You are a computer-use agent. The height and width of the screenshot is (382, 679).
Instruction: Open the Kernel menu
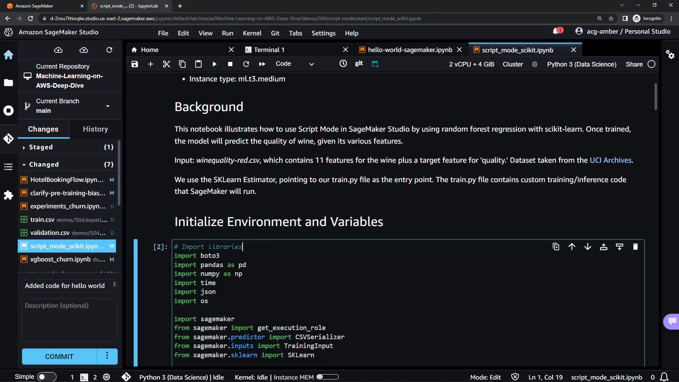pos(252,33)
